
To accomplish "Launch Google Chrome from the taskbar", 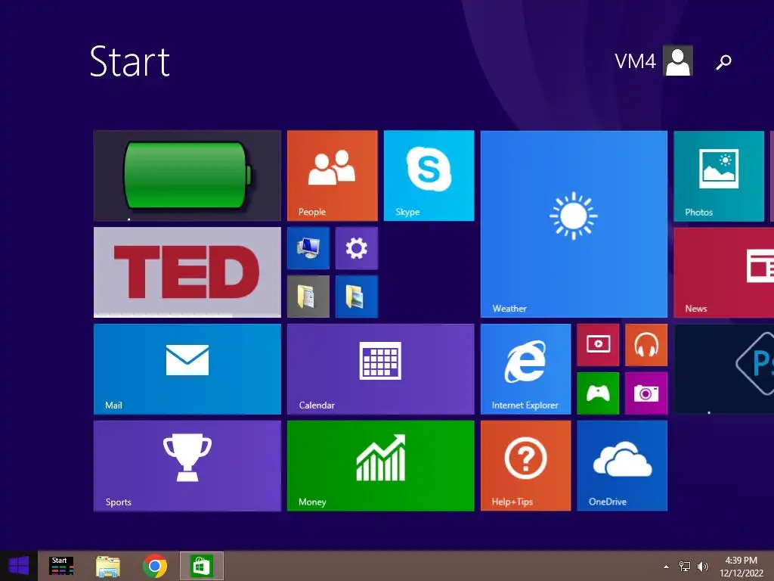I will coord(154,566).
